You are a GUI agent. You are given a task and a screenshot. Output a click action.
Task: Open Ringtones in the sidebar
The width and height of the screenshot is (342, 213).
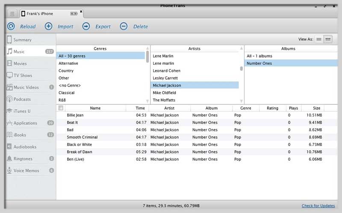pyautogui.click(x=30, y=158)
